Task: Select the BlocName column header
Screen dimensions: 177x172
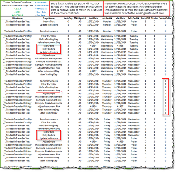Action: [x=17, y=18]
